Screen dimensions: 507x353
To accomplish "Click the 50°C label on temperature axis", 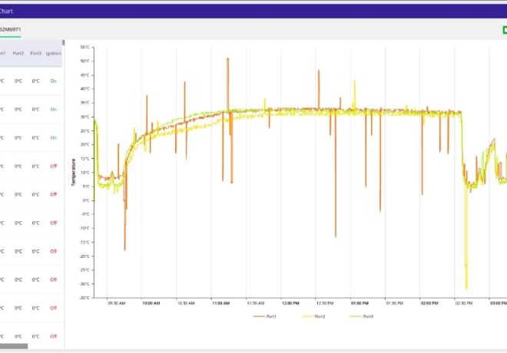I will tap(85, 61).
